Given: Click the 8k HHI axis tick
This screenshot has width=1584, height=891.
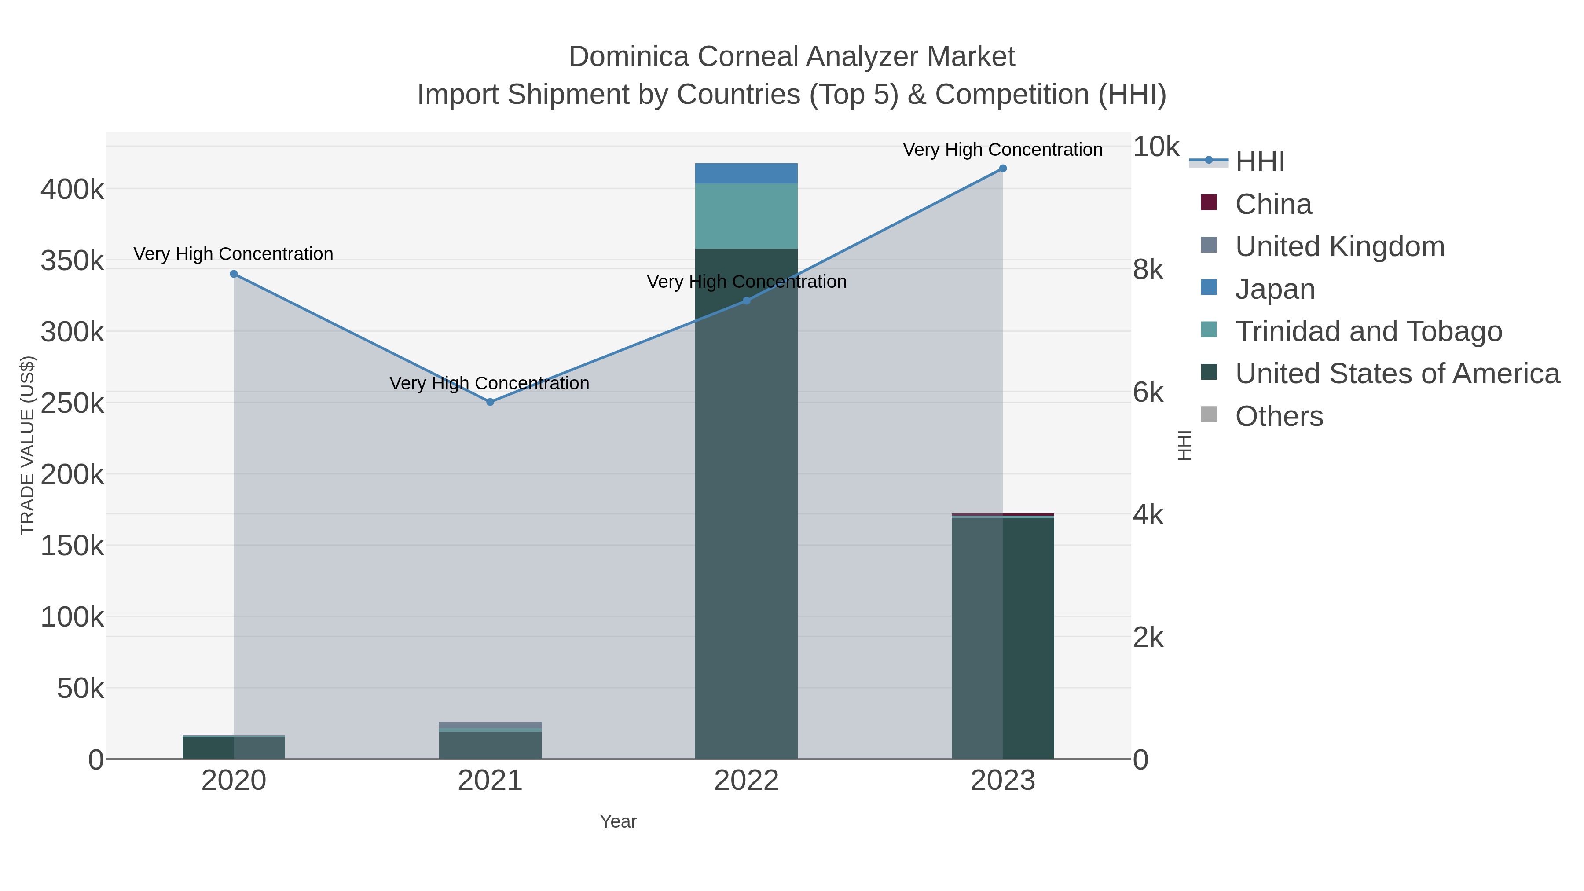Looking at the screenshot, I should pos(1148,269).
